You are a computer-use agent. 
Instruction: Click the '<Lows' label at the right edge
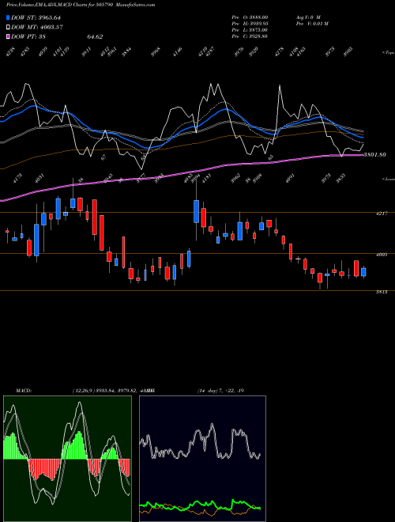tap(388, 179)
